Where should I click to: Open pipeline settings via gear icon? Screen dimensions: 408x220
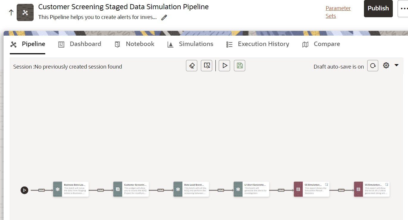click(386, 65)
